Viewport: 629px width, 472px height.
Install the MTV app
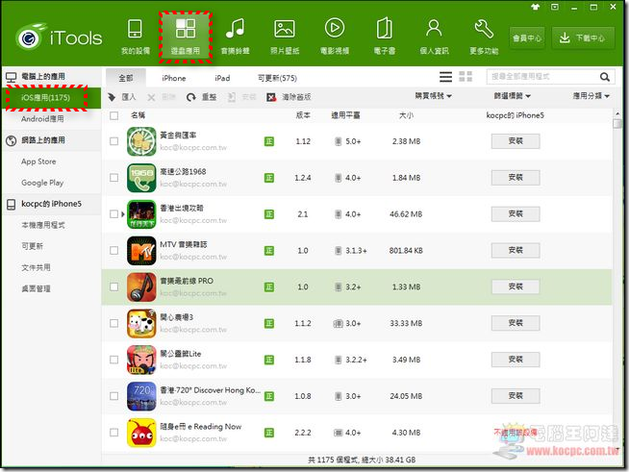coord(516,250)
